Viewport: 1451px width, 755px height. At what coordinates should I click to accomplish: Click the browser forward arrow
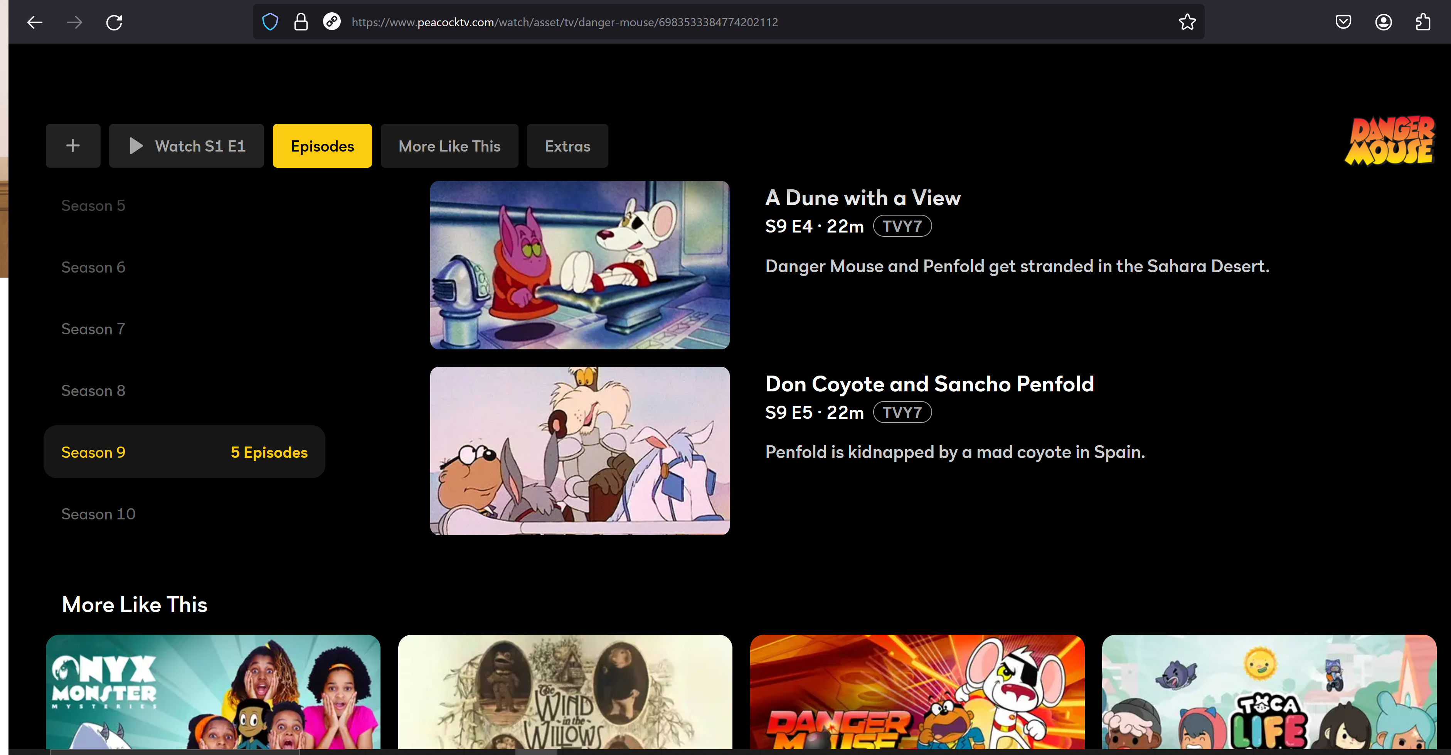tap(74, 22)
